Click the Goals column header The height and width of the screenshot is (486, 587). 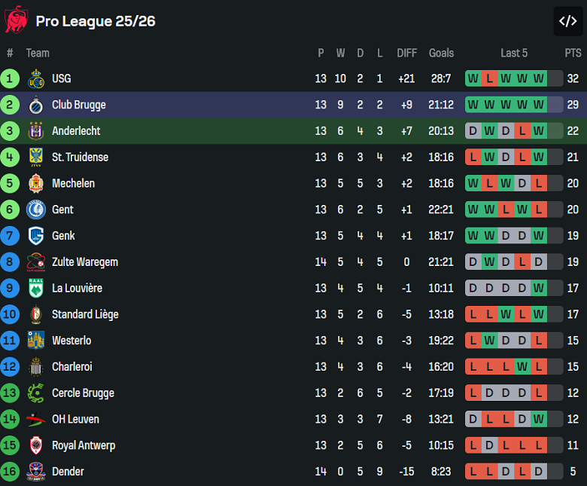tap(441, 53)
